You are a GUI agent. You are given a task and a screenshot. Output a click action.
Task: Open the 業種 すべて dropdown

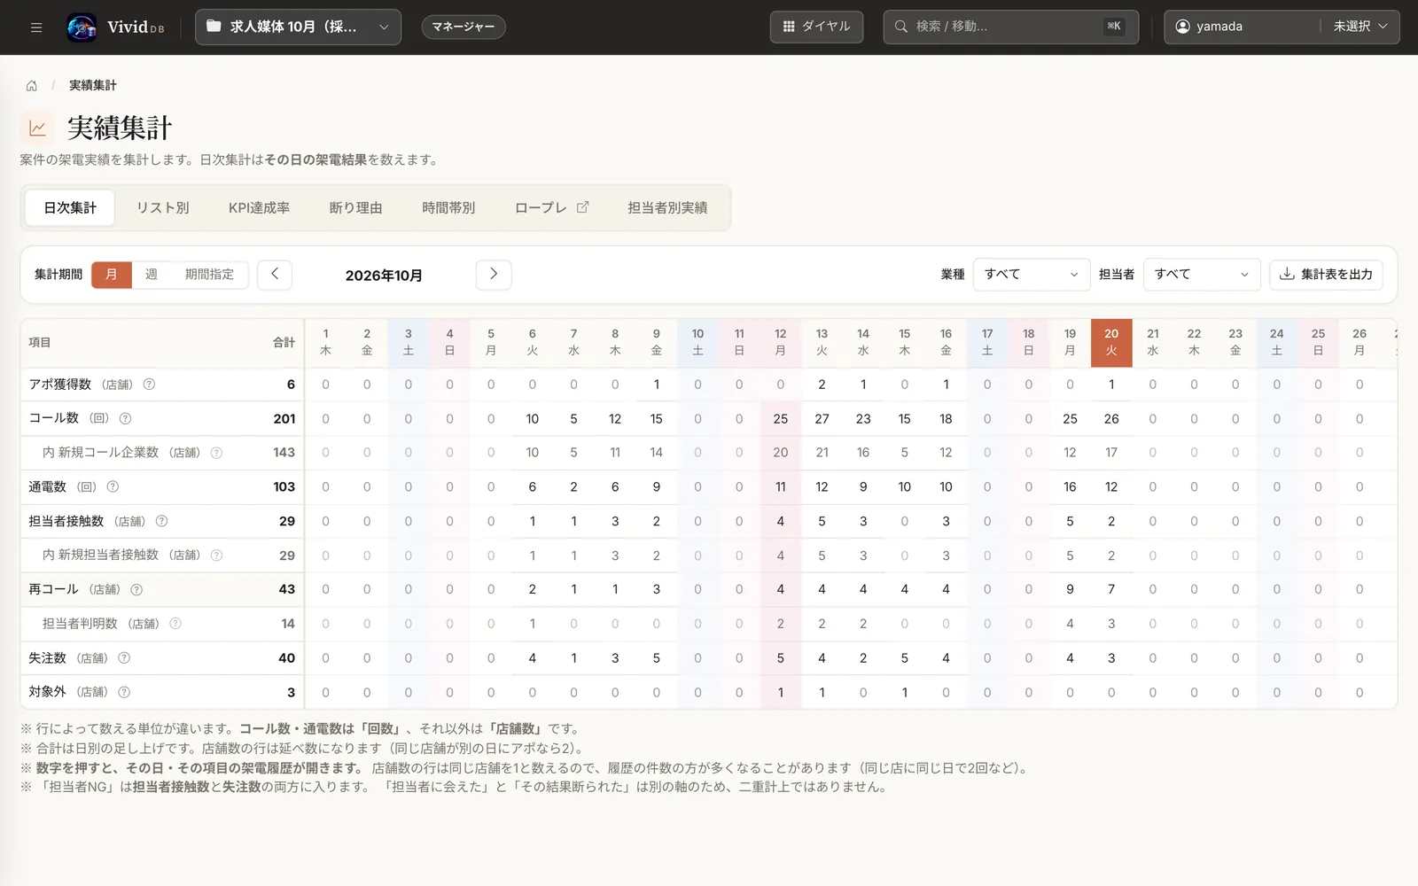pos(1032,275)
